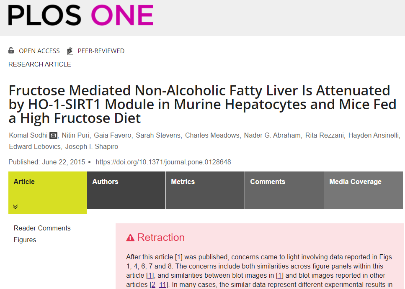Click the open access lock icon
Viewport: 405px width, 289px height.
pos(11,51)
